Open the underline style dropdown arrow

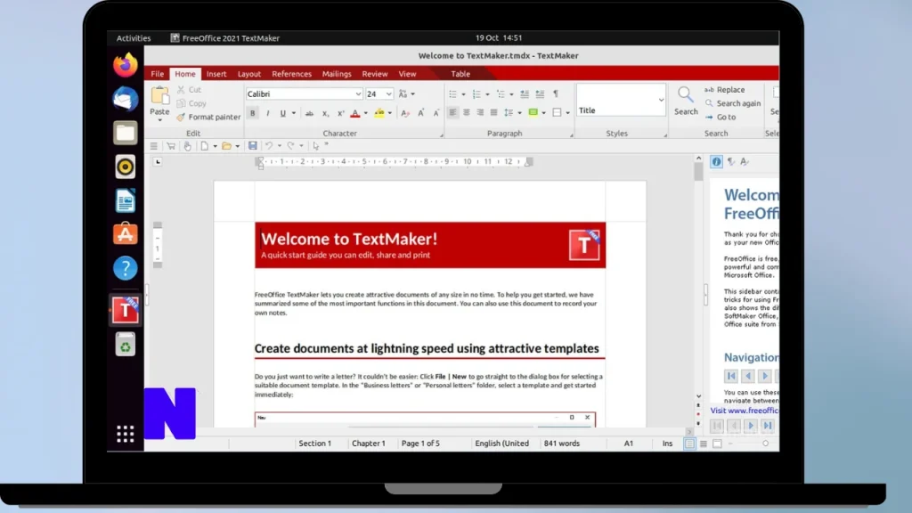tap(294, 113)
